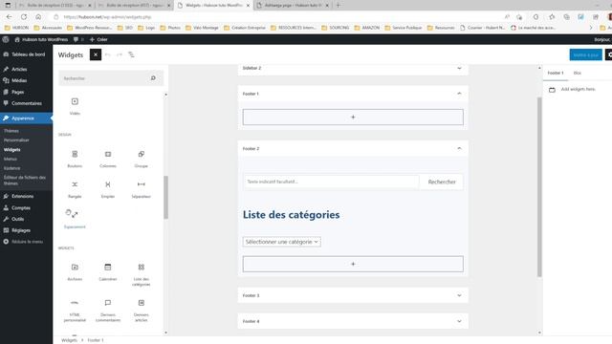
Task: Go back with the browser back arrow
Action: (9, 17)
